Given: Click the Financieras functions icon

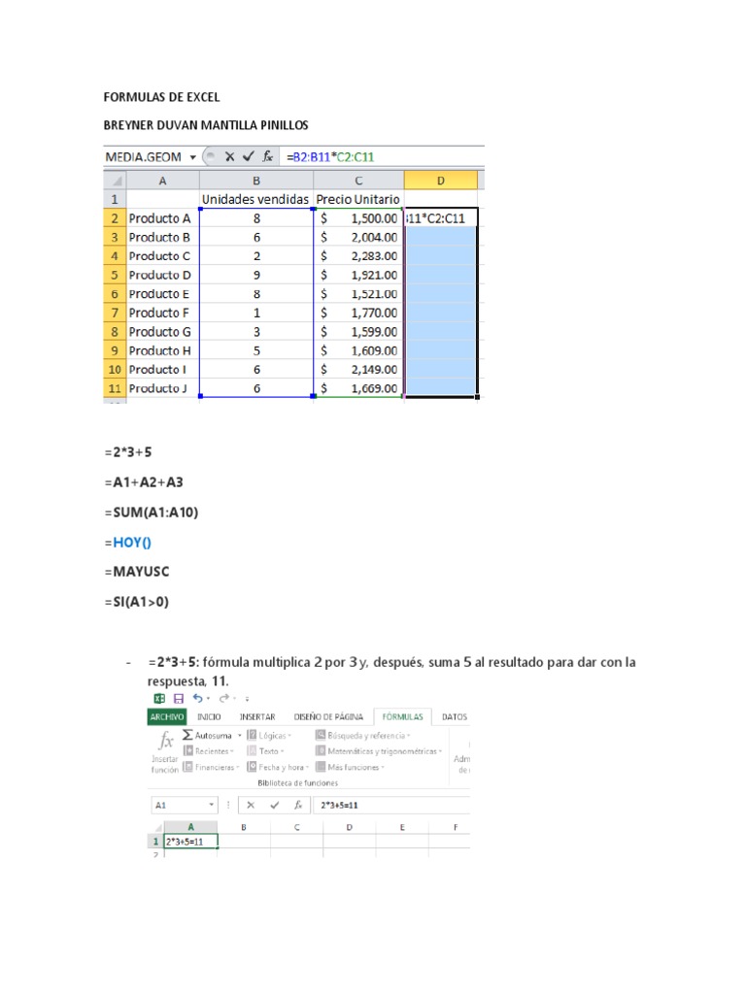Looking at the screenshot, I should (x=187, y=767).
